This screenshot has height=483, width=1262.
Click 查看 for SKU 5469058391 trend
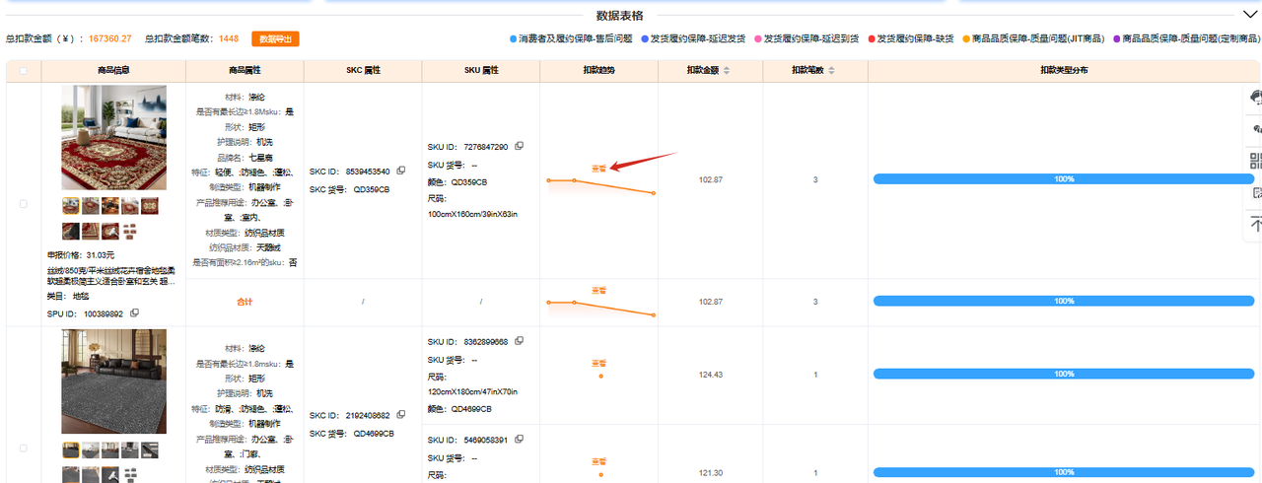coord(598,461)
